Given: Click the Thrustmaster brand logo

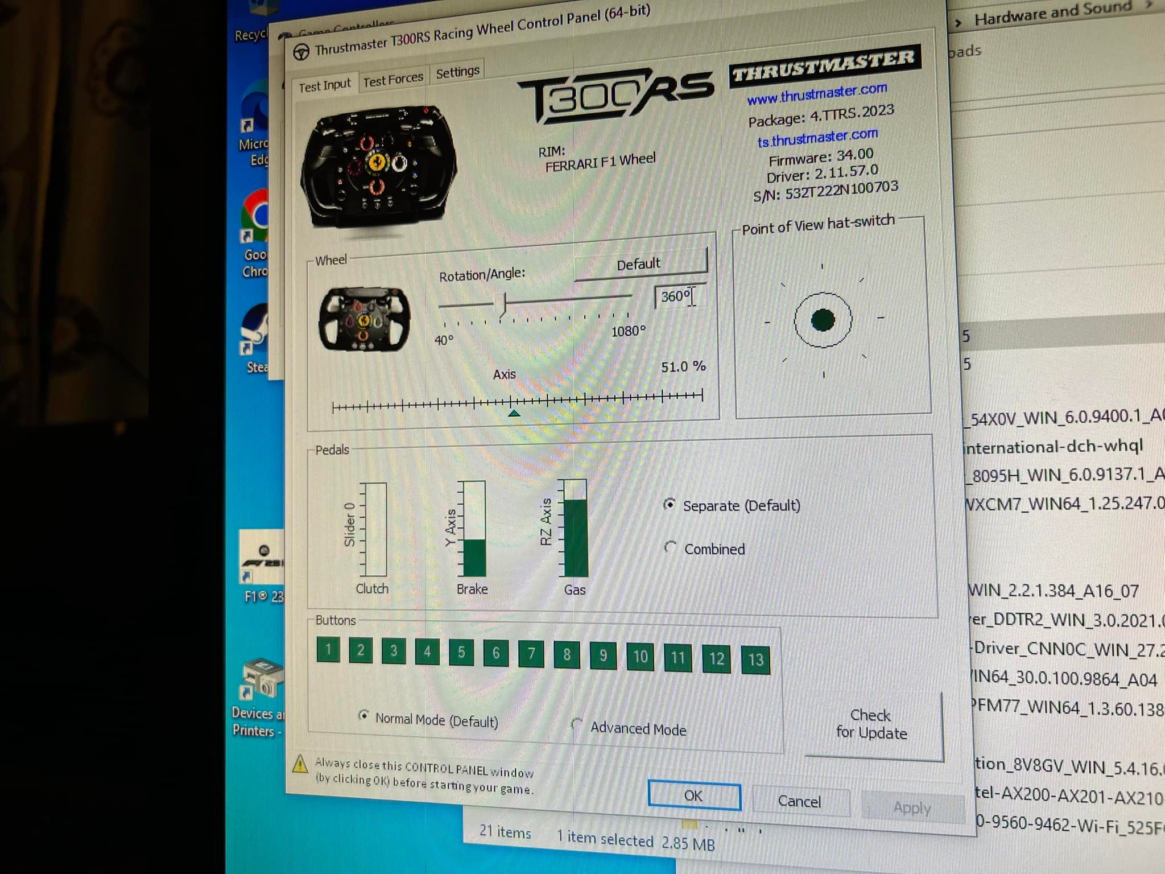Looking at the screenshot, I should pos(824,65).
